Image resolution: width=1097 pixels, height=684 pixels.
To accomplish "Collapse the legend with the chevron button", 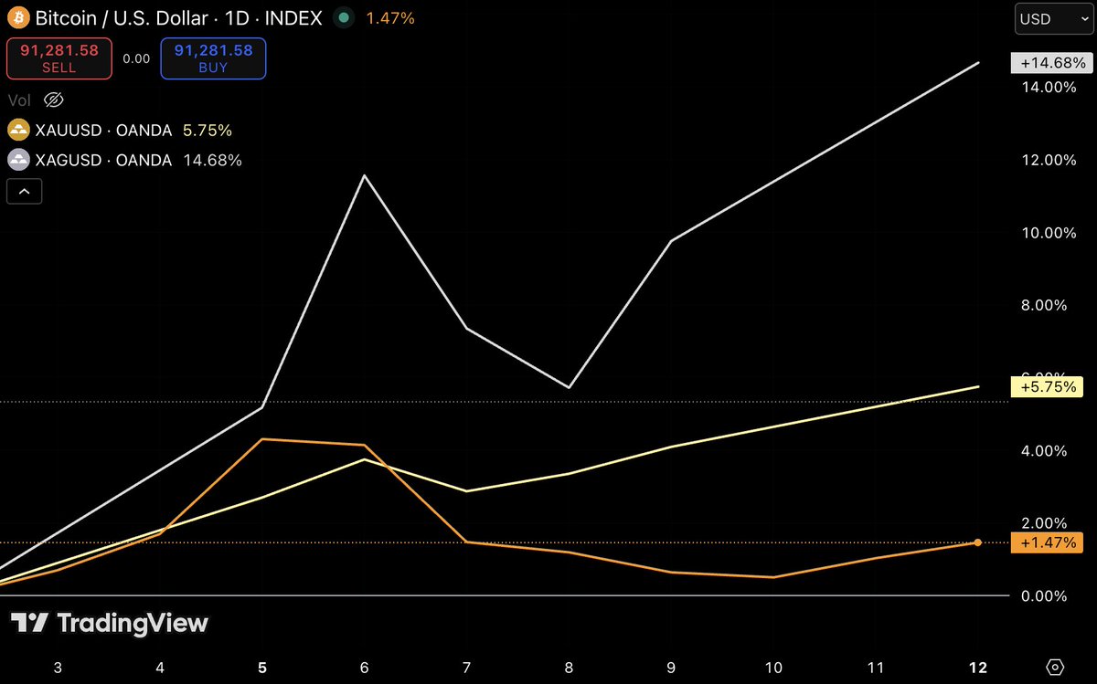I will pos(25,192).
